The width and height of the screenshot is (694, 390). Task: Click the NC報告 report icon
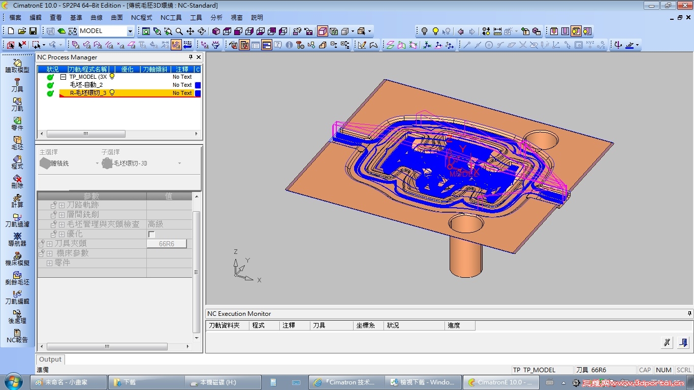(17, 335)
